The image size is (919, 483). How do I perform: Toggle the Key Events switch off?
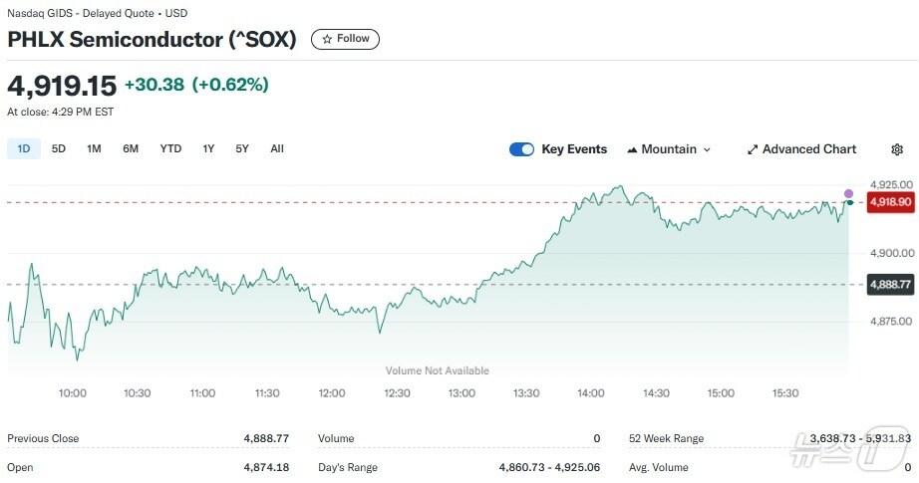click(x=521, y=149)
